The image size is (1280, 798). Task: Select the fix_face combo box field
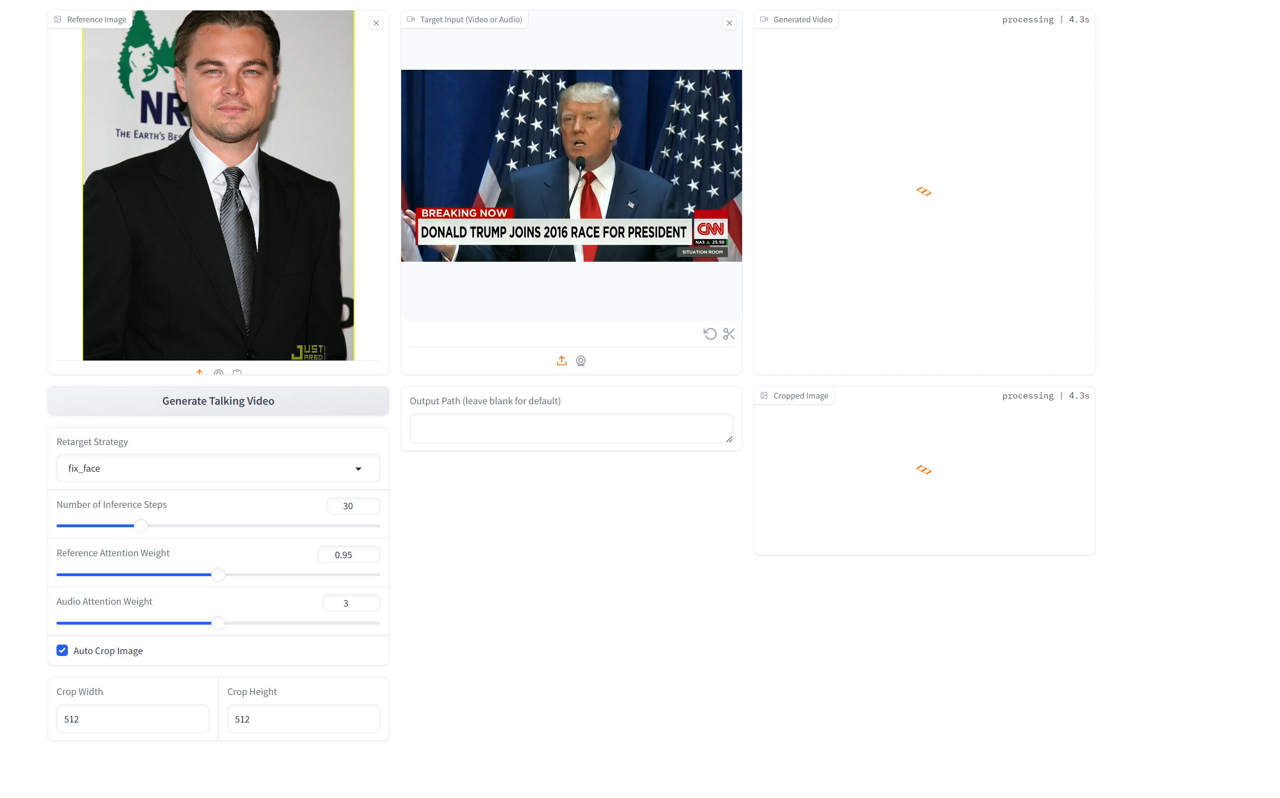tap(218, 468)
